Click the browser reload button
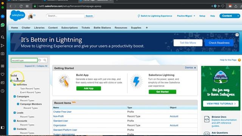Viewport: 242px width, 136px height. click(21, 6)
